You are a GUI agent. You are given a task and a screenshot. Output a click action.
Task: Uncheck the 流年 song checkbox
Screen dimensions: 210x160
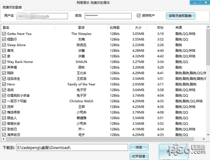click(4, 107)
